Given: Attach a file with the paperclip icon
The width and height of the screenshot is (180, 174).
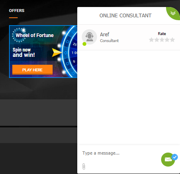Looking at the screenshot, I should 84,166.
